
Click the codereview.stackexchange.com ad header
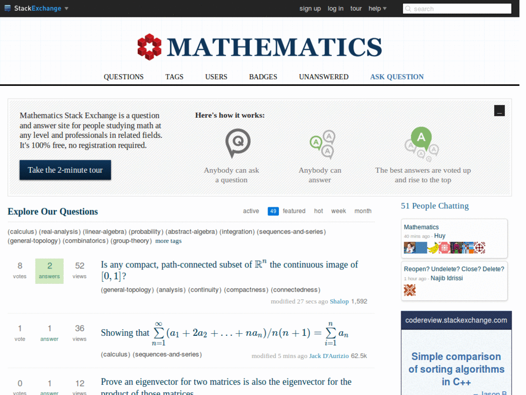[456, 320]
